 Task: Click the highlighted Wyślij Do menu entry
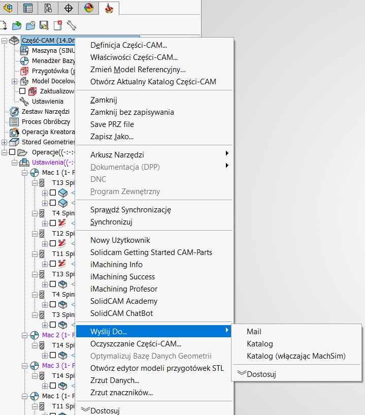154,331
